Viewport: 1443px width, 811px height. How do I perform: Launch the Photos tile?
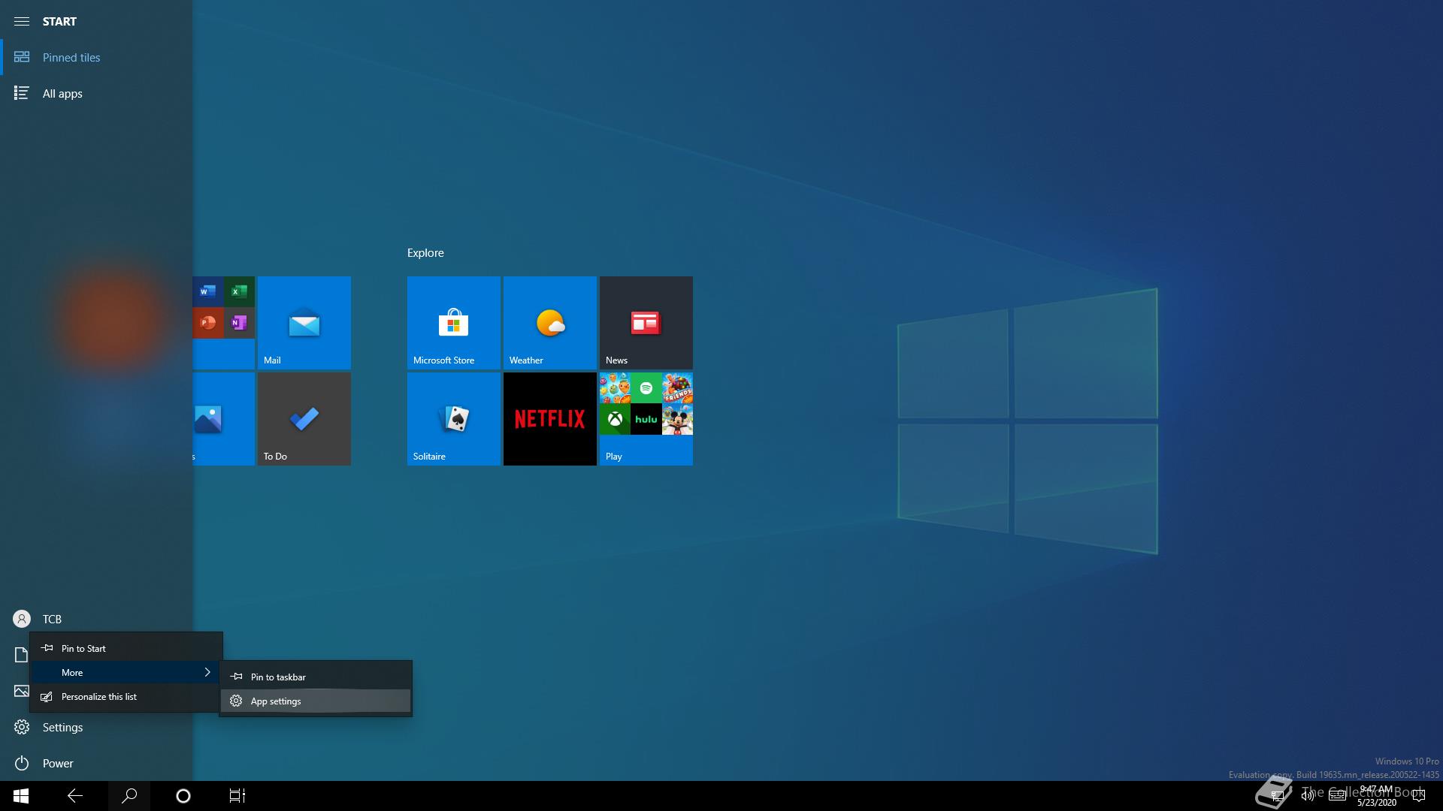224,419
